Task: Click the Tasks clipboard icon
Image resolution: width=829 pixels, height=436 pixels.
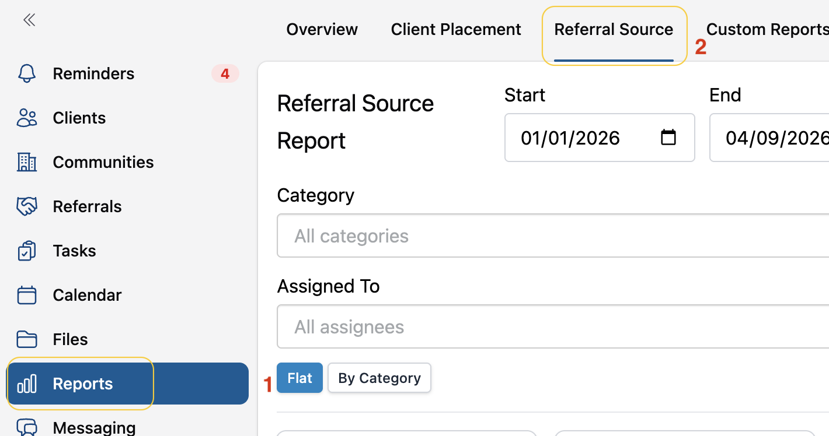Action: click(x=27, y=251)
